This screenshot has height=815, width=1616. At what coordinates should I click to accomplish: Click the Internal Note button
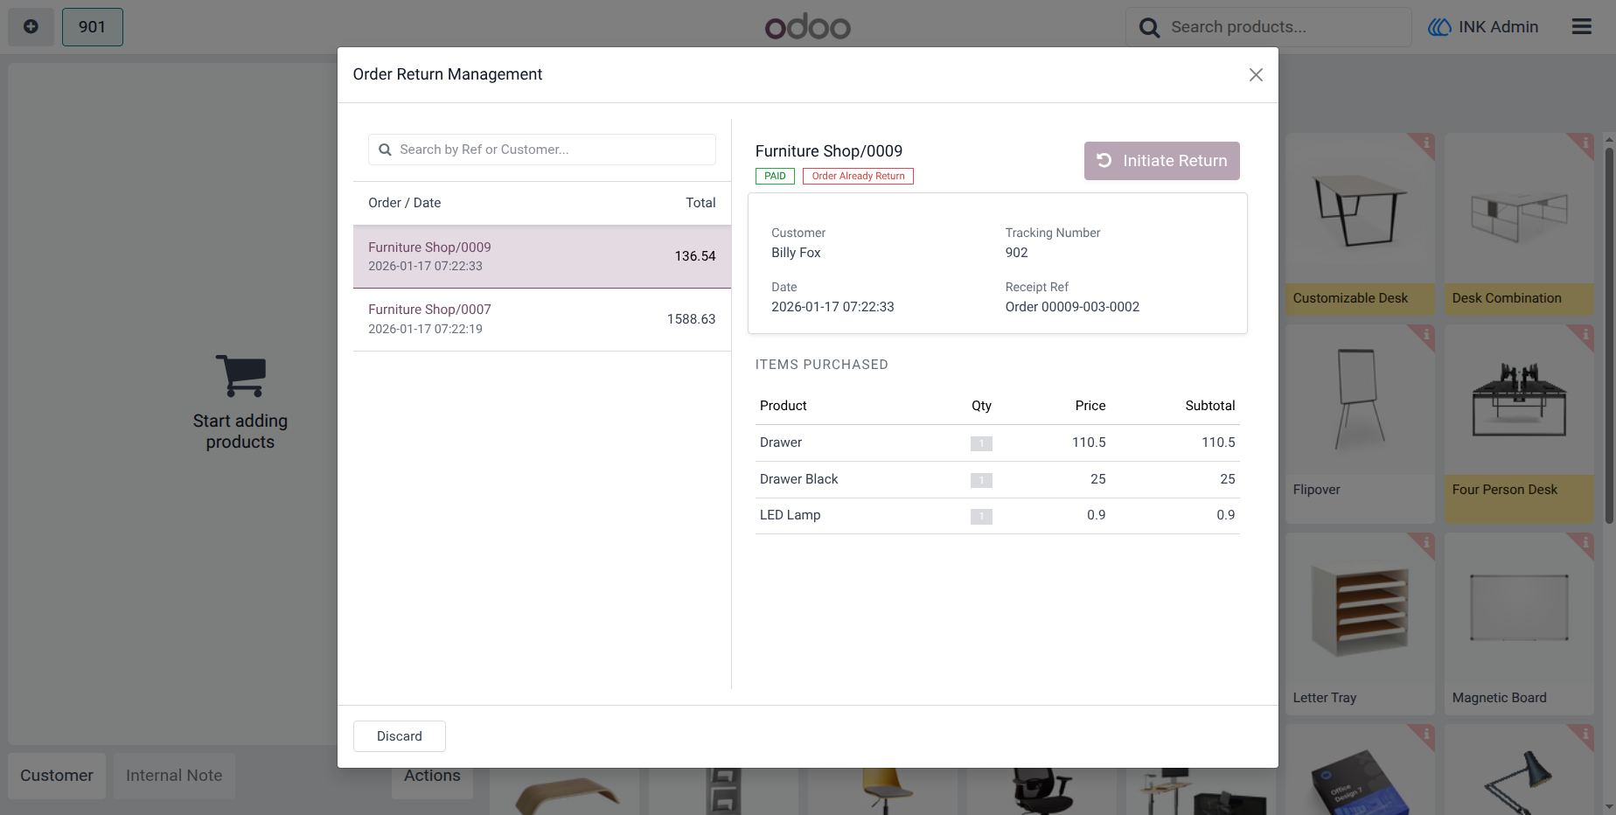click(174, 776)
